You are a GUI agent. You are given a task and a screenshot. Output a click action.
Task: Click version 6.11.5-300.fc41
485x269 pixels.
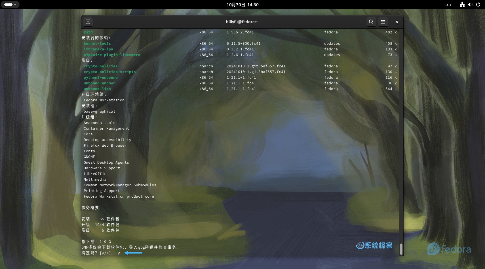[244, 43]
